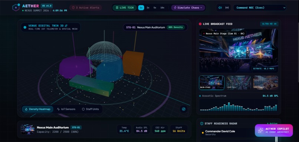Click the 4:09:56 PM clock text
This screenshot has height=142, width=299.
pos(60,11)
